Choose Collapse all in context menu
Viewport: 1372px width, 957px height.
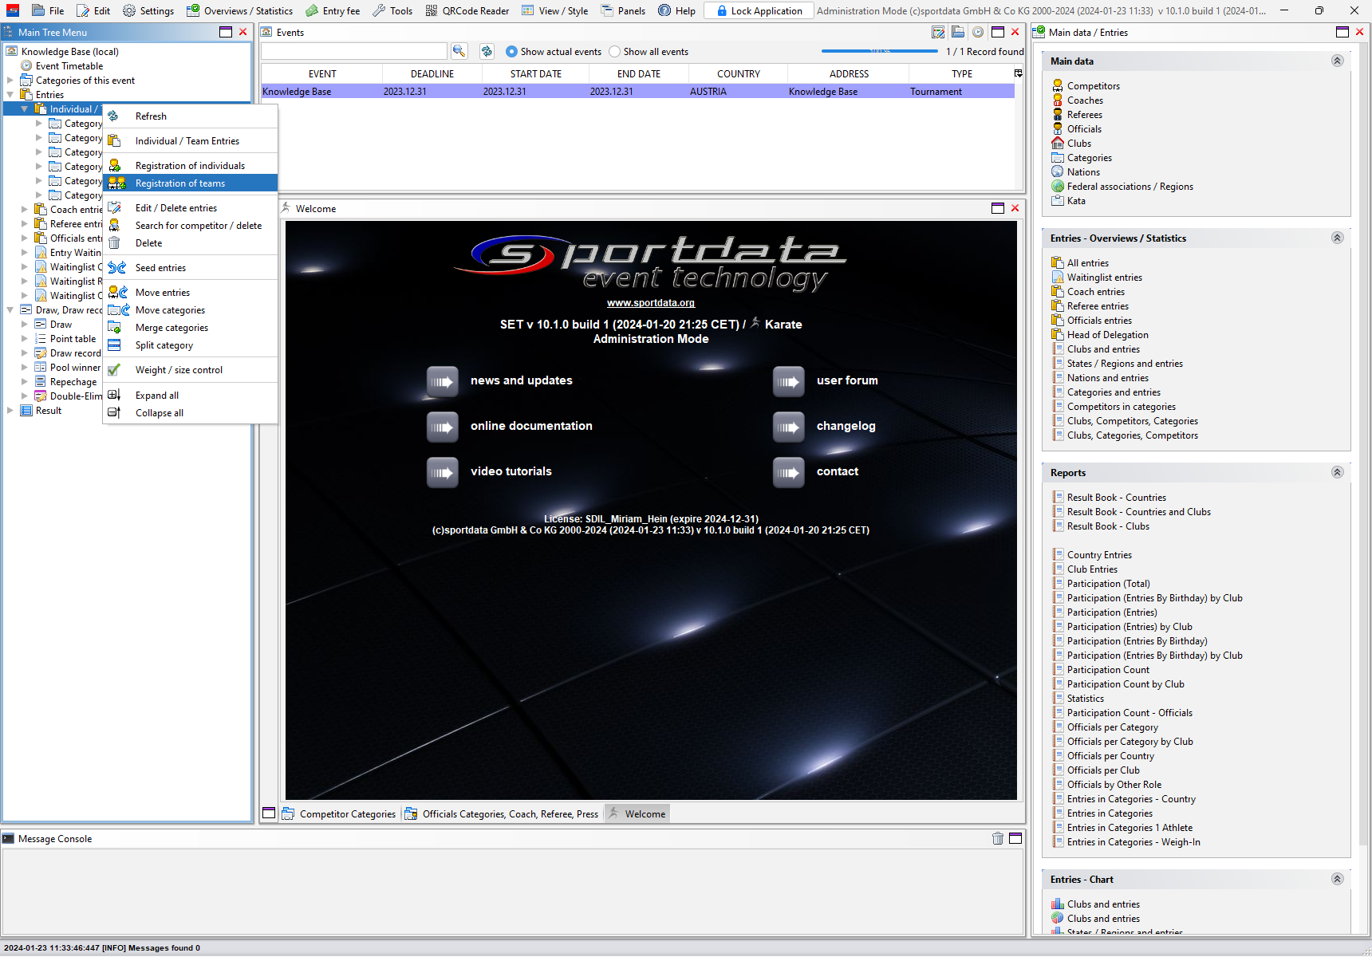coord(190,413)
